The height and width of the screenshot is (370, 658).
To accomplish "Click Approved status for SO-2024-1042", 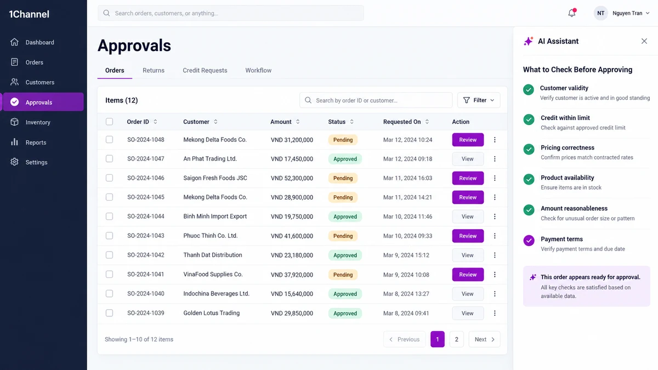I will point(345,255).
